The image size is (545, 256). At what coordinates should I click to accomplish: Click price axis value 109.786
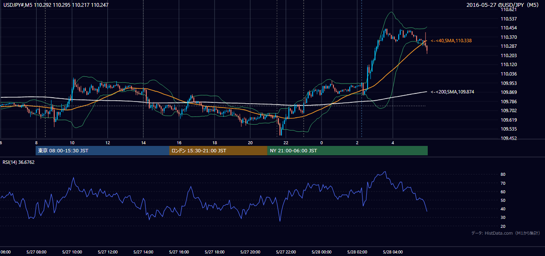509,102
